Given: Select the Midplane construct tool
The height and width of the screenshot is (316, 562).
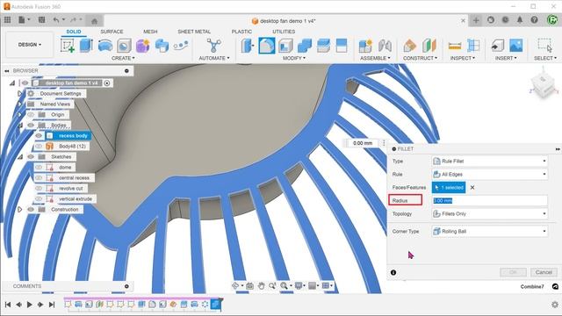Looking at the screenshot, I should click(429, 46).
